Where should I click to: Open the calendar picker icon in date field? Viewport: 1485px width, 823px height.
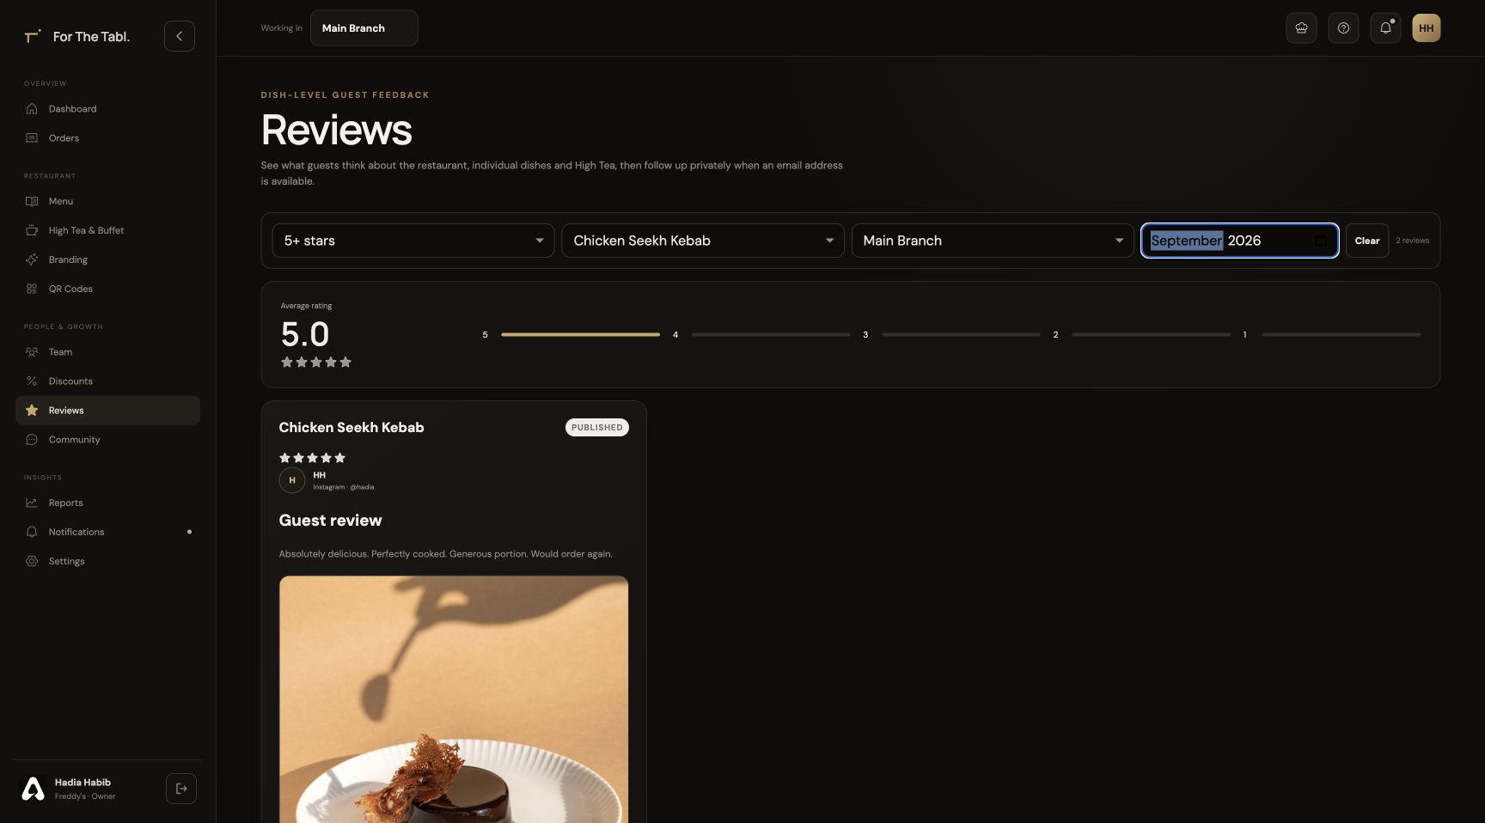click(1321, 241)
